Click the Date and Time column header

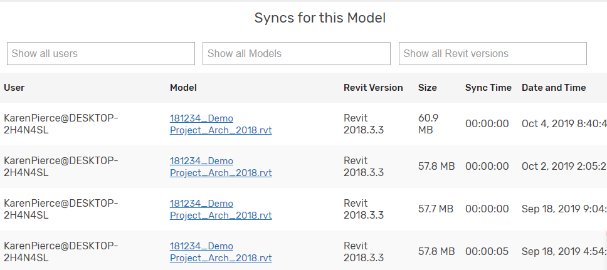click(x=554, y=88)
